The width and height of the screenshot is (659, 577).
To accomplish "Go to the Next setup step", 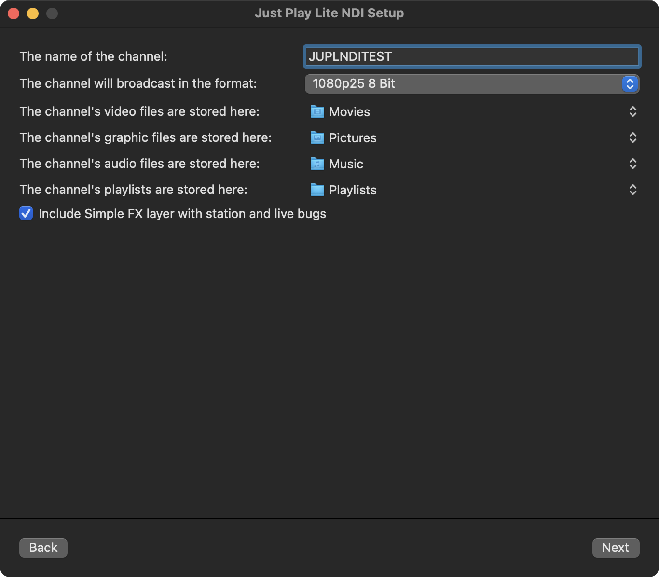I will coord(615,548).
